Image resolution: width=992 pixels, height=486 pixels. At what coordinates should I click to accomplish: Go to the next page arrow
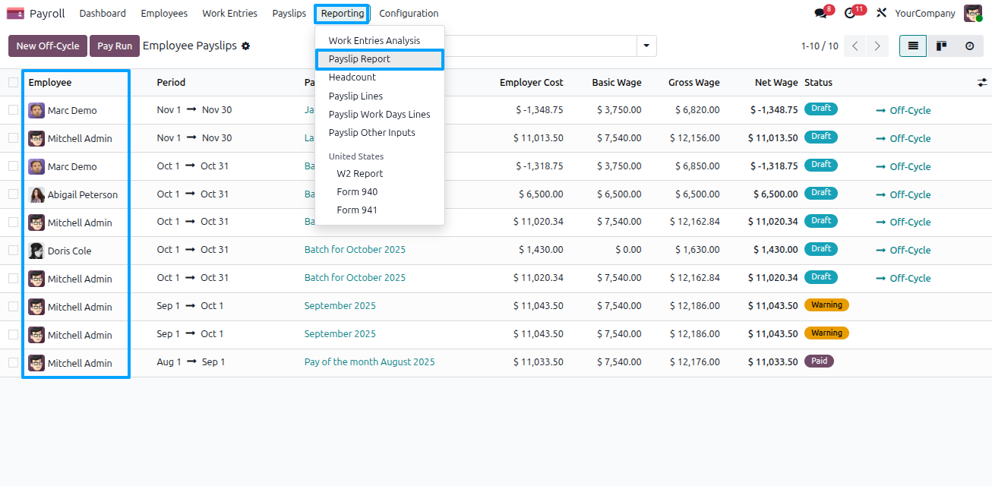click(877, 46)
